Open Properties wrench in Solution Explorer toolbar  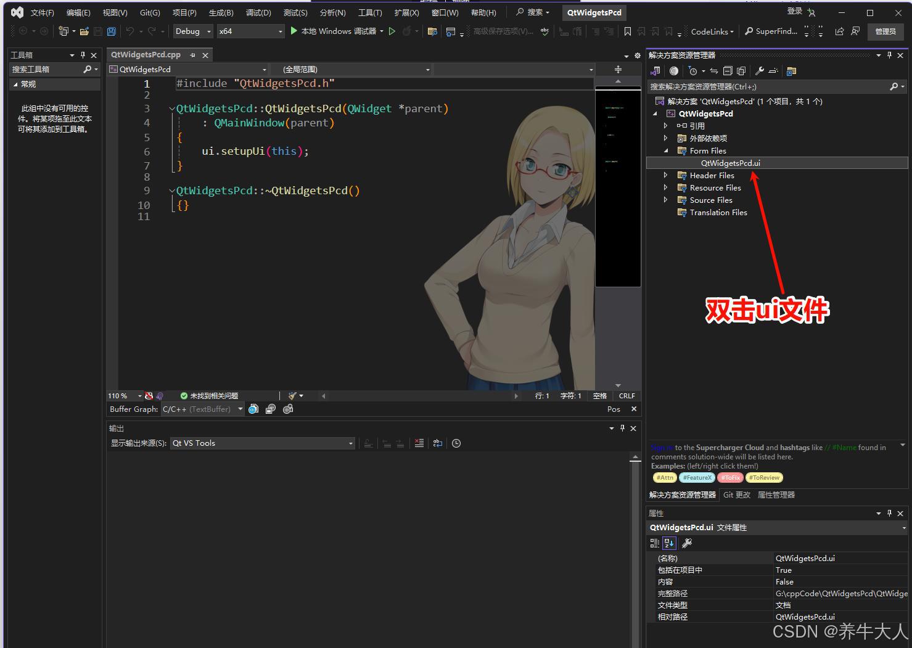pos(760,71)
